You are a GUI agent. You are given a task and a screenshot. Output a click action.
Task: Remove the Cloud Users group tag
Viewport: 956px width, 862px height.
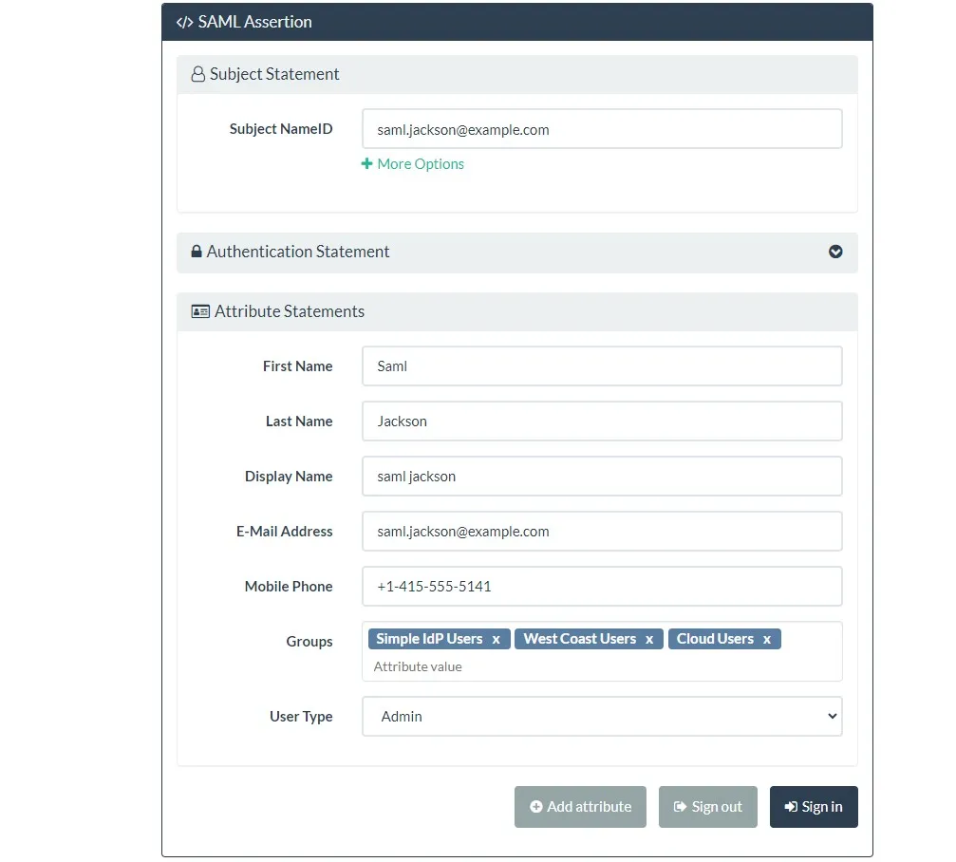[x=767, y=639]
